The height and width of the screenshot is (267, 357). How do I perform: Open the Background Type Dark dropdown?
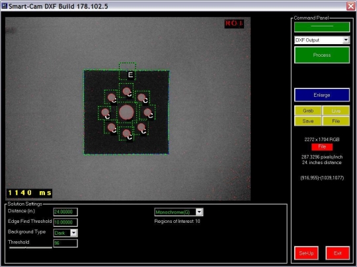73,233
